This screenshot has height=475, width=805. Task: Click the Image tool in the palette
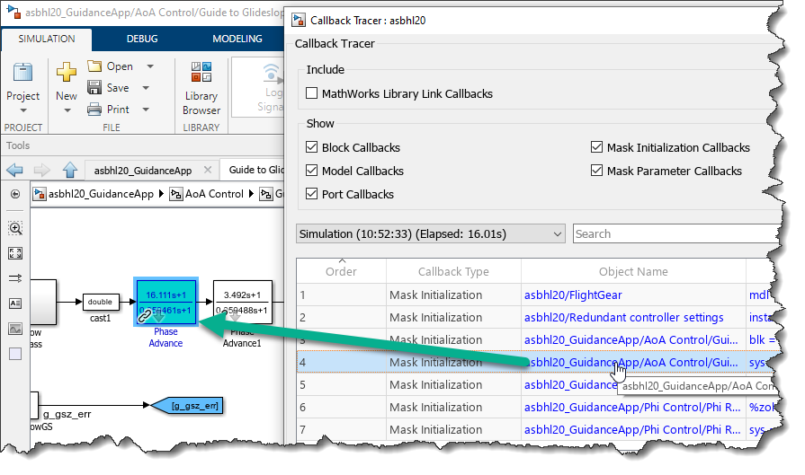pyautogui.click(x=15, y=329)
